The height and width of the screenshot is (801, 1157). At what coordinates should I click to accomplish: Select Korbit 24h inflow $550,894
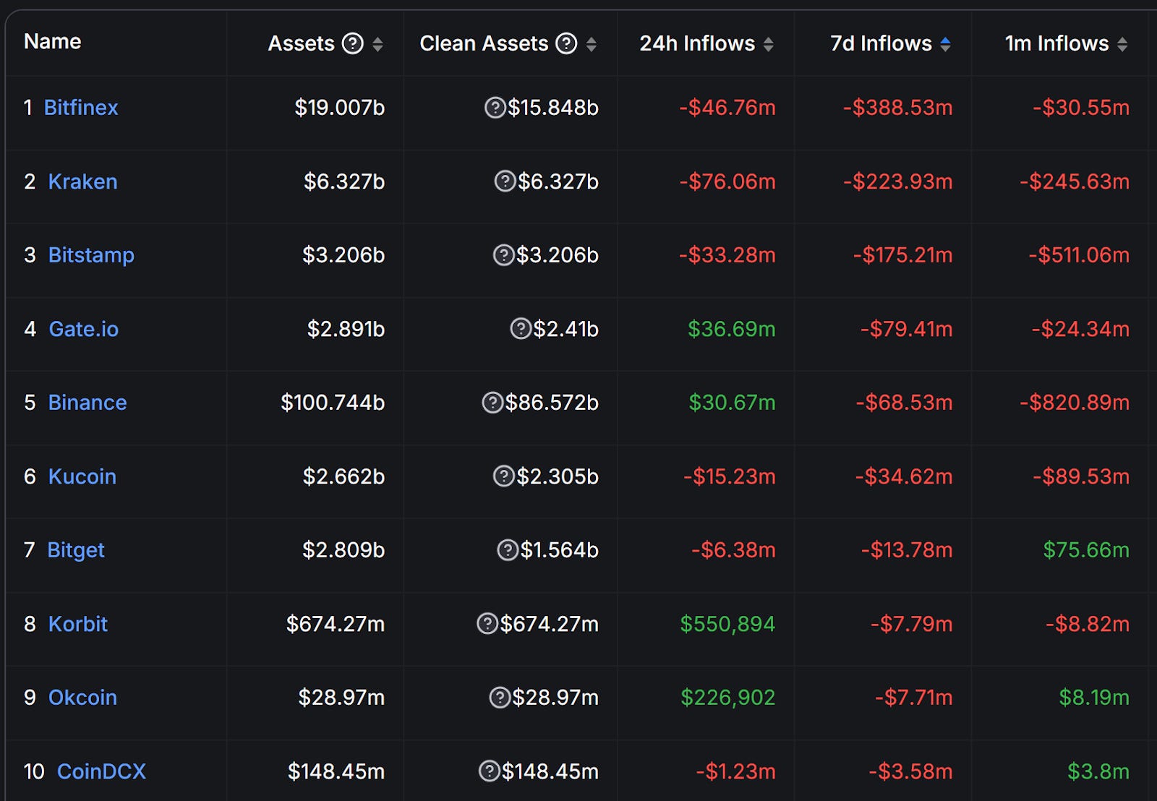point(727,624)
